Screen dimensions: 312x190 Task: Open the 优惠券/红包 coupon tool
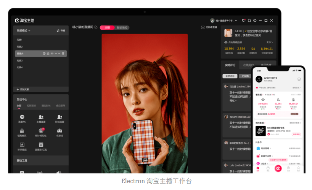tap(41, 146)
